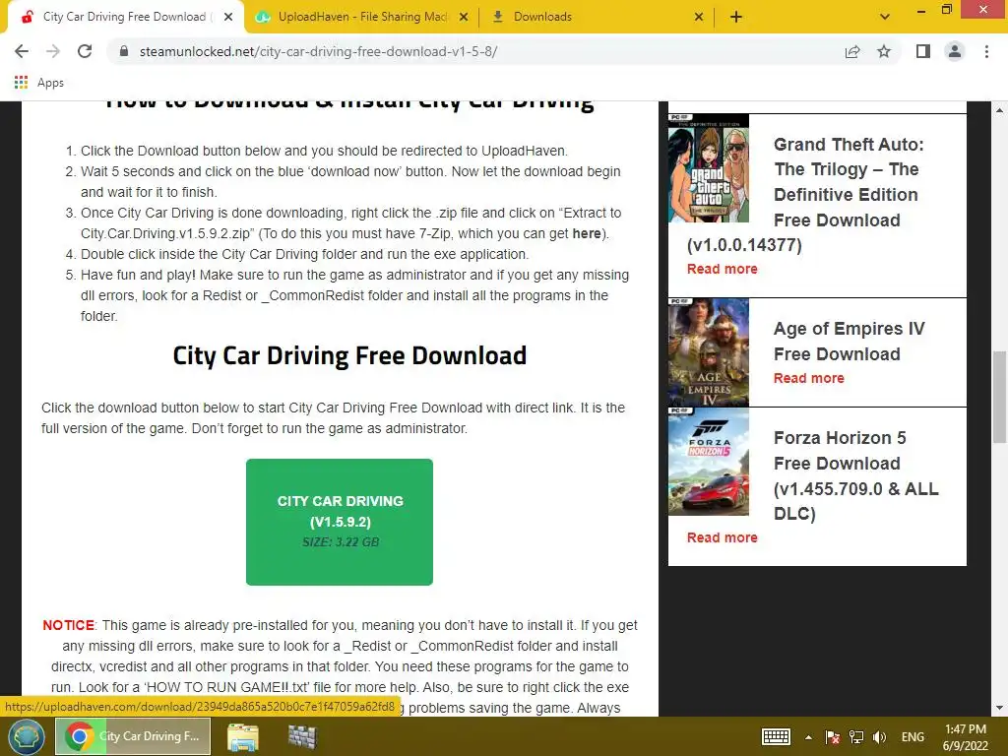Bookmark this page with the star icon
1008x756 pixels.
(884, 51)
